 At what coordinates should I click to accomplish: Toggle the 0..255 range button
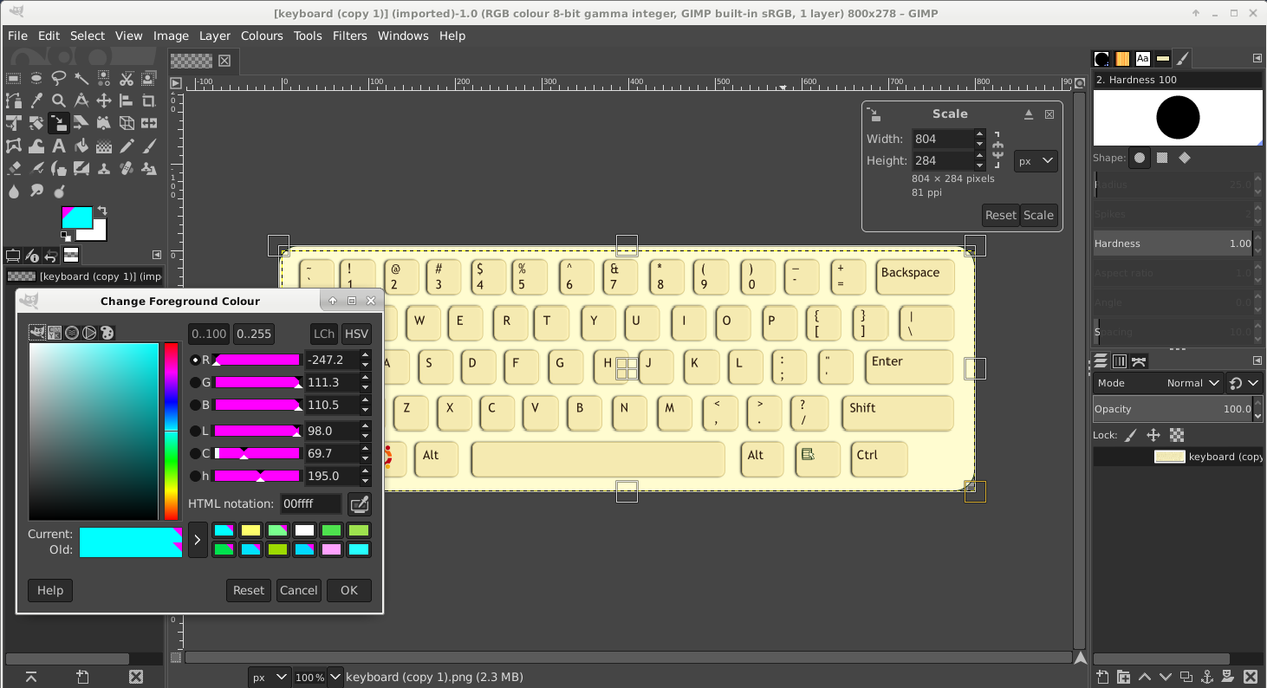click(x=254, y=334)
